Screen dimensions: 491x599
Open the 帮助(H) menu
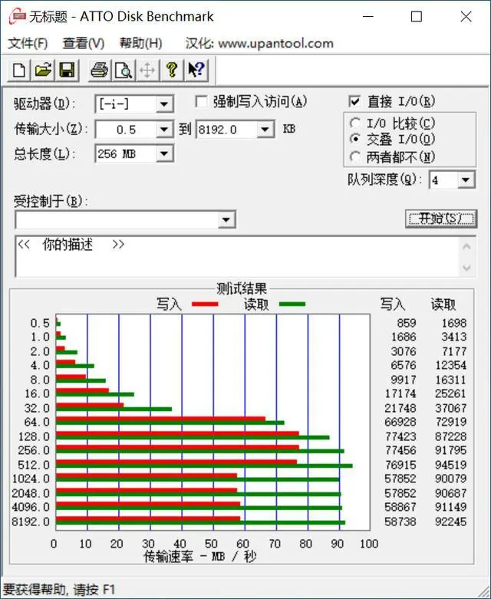coord(140,43)
